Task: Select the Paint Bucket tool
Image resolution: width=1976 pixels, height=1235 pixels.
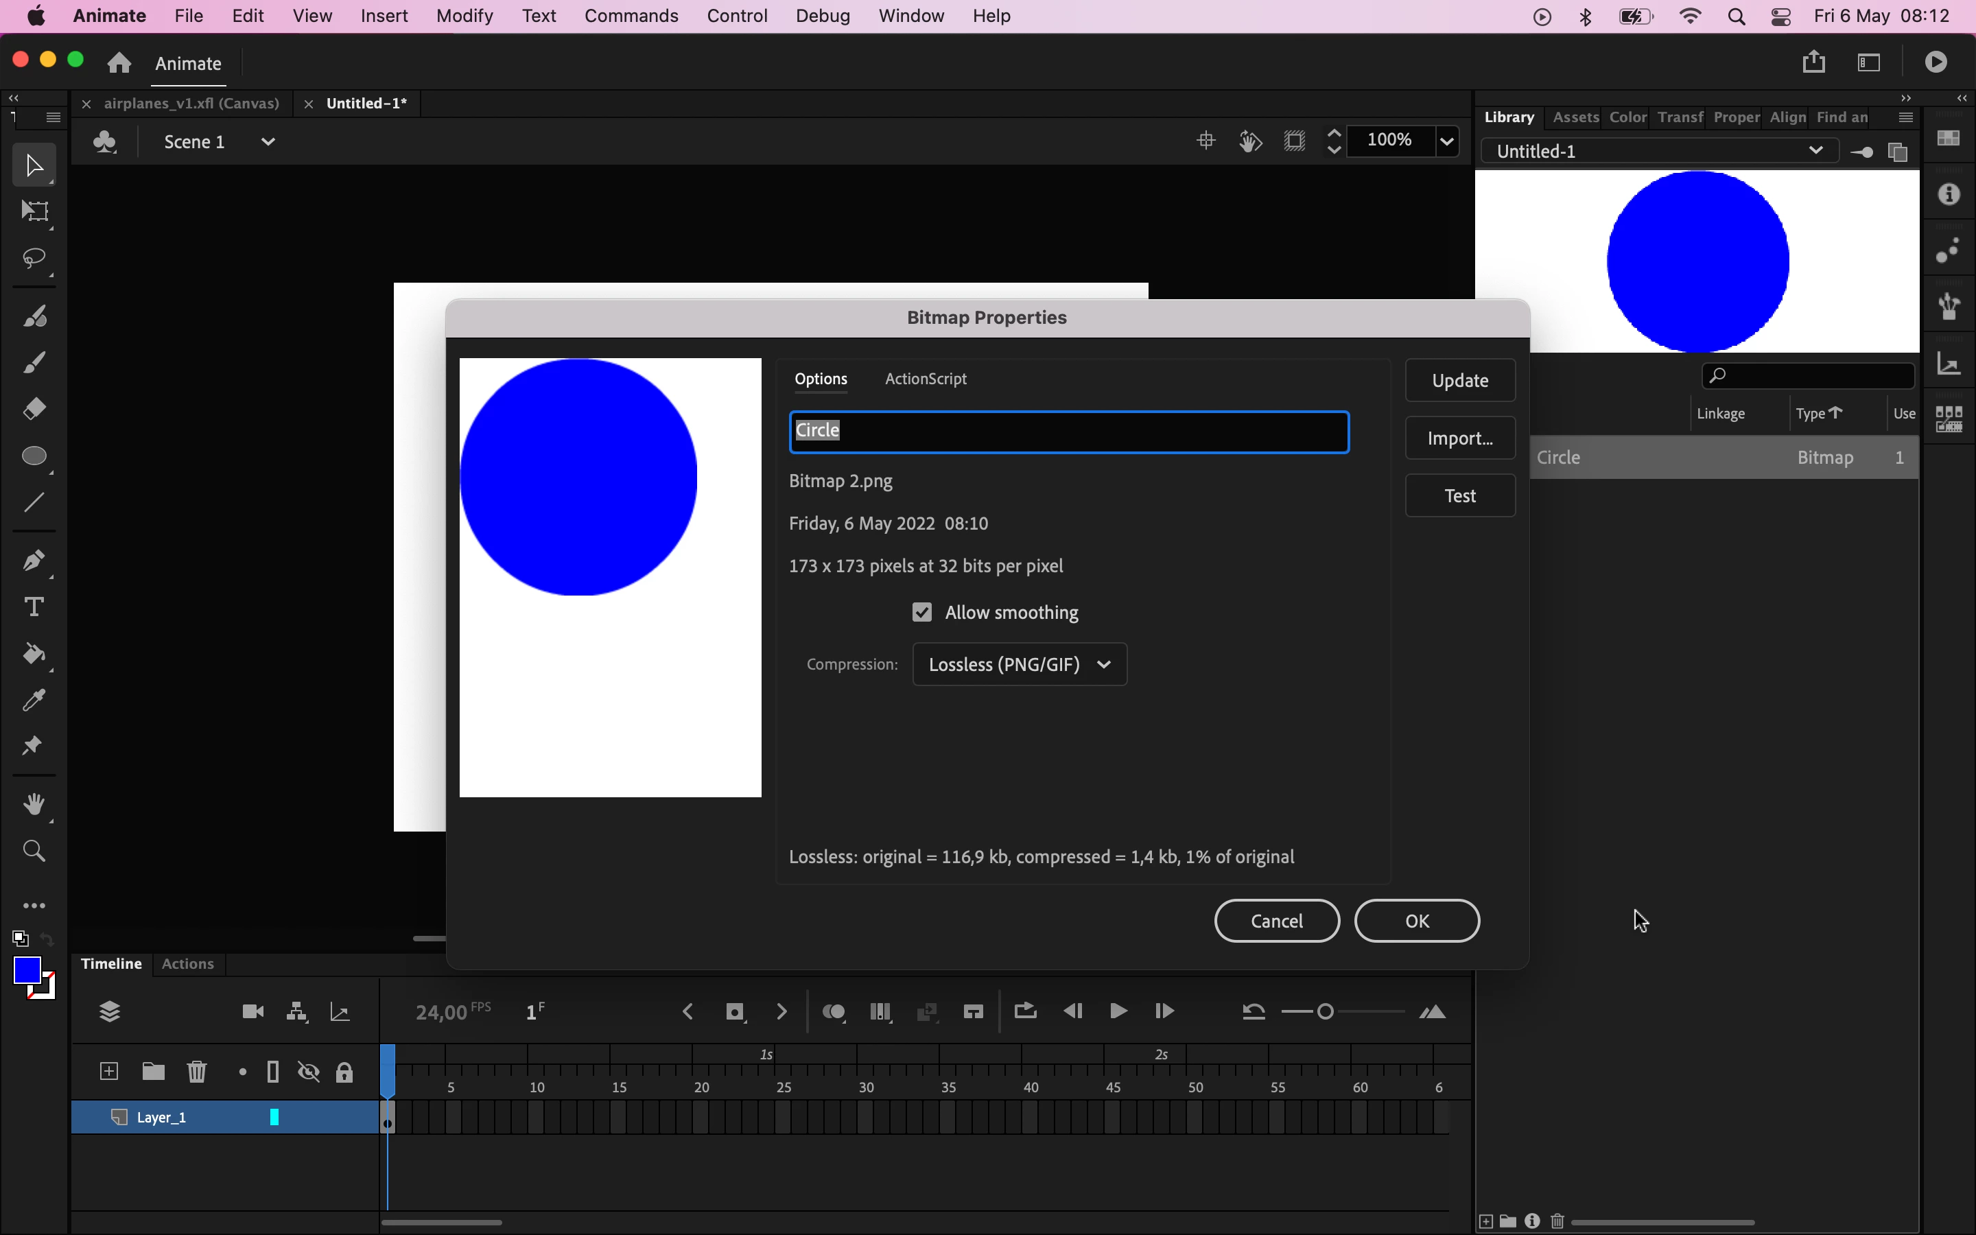Action: tap(34, 655)
